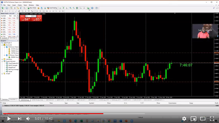Toggle the Market Watch window icon
Image resolution: width=219 pixels, height=123 pixels.
coord(11,8)
